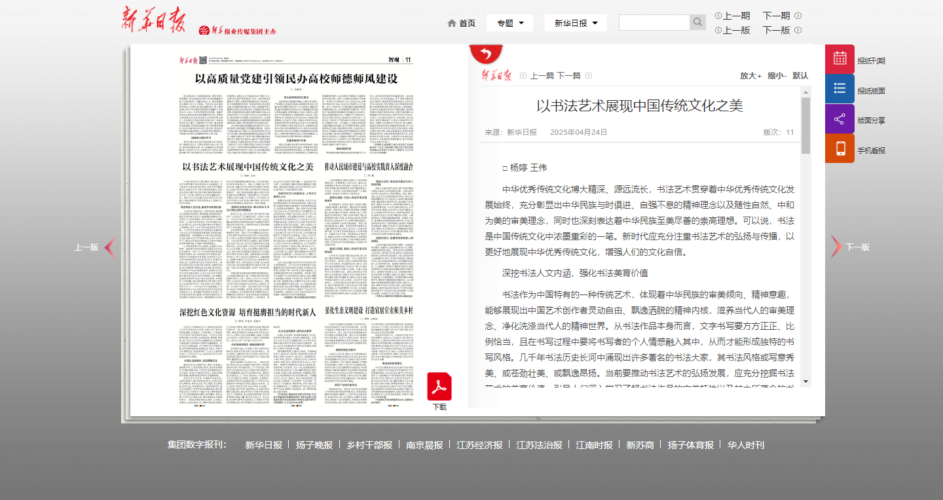Click 放大+ to enlarge article text
Viewport: 943px width, 500px height.
coord(750,75)
